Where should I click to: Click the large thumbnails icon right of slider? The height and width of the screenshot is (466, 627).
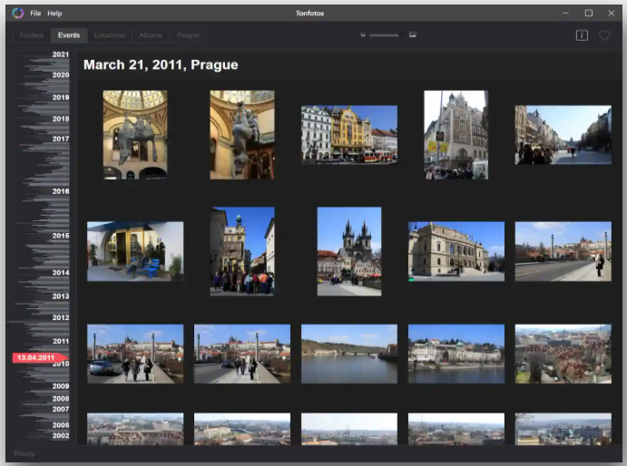point(413,35)
